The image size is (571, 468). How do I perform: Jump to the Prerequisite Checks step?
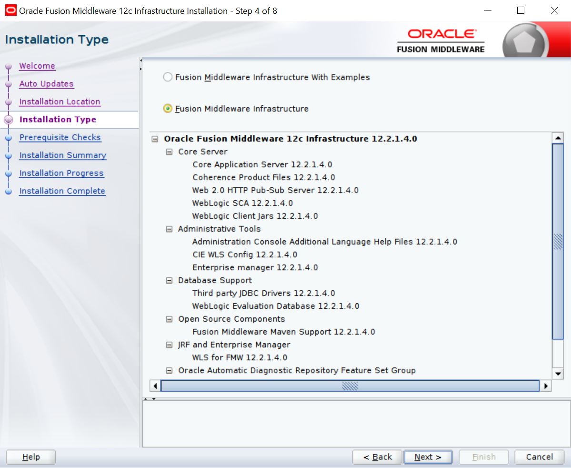pyautogui.click(x=60, y=137)
